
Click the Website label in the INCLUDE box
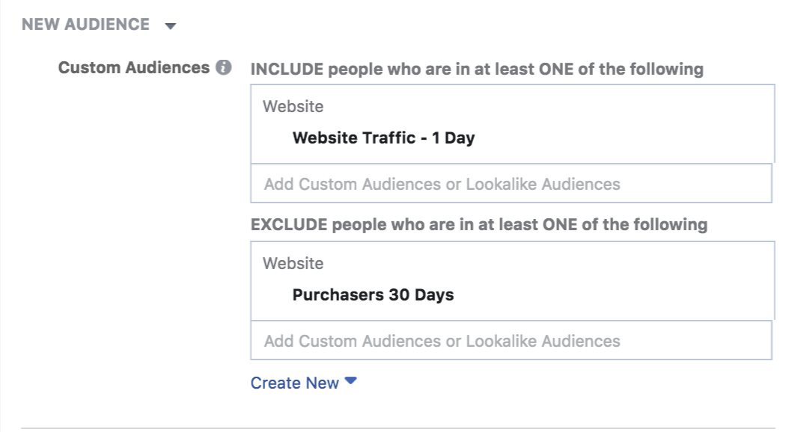coord(293,107)
